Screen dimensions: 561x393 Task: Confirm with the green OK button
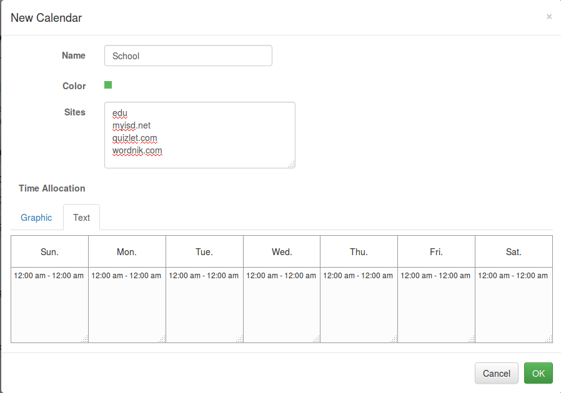pos(538,374)
